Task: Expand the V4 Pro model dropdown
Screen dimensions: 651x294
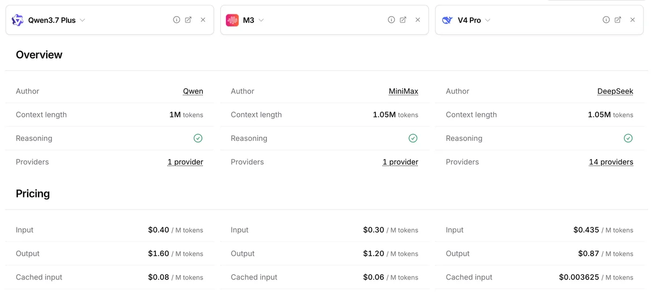Action: coord(488,20)
